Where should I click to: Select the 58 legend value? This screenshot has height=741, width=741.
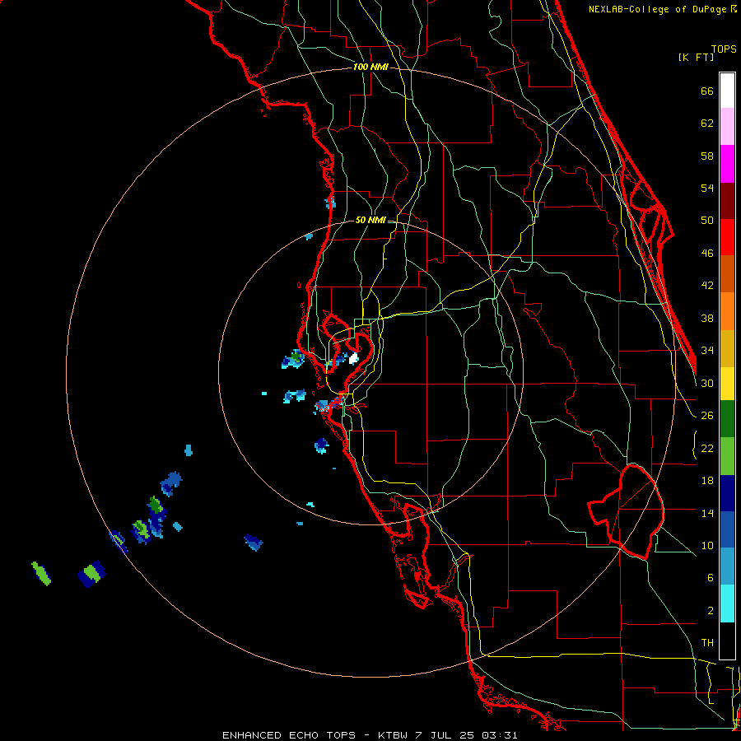tap(707, 156)
